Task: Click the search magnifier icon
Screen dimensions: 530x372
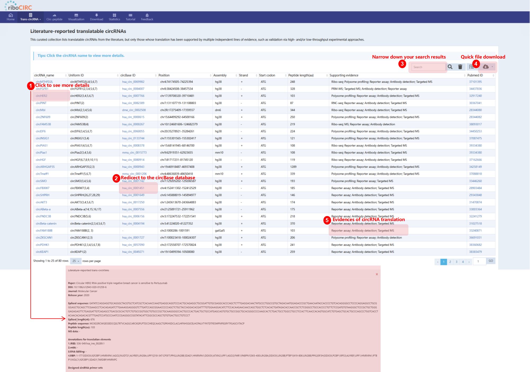Action: tap(450, 67)
